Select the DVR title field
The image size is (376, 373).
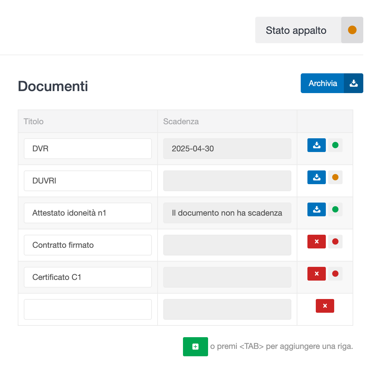(88, 148)
